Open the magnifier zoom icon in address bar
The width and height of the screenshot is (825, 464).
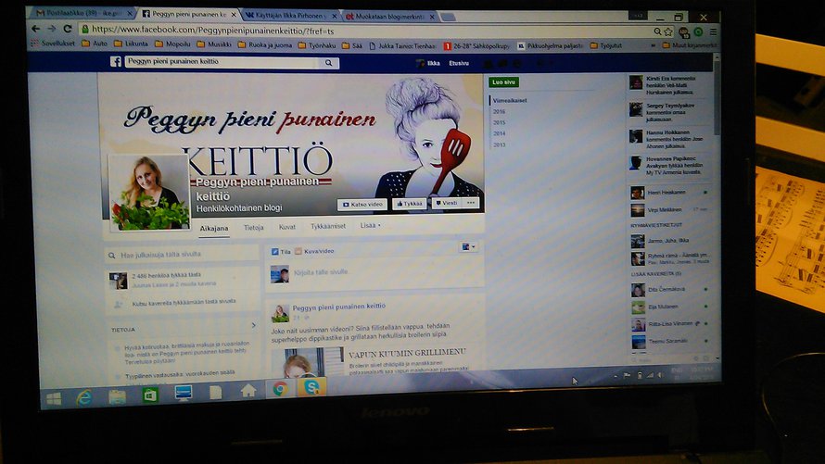pos(658,32)
